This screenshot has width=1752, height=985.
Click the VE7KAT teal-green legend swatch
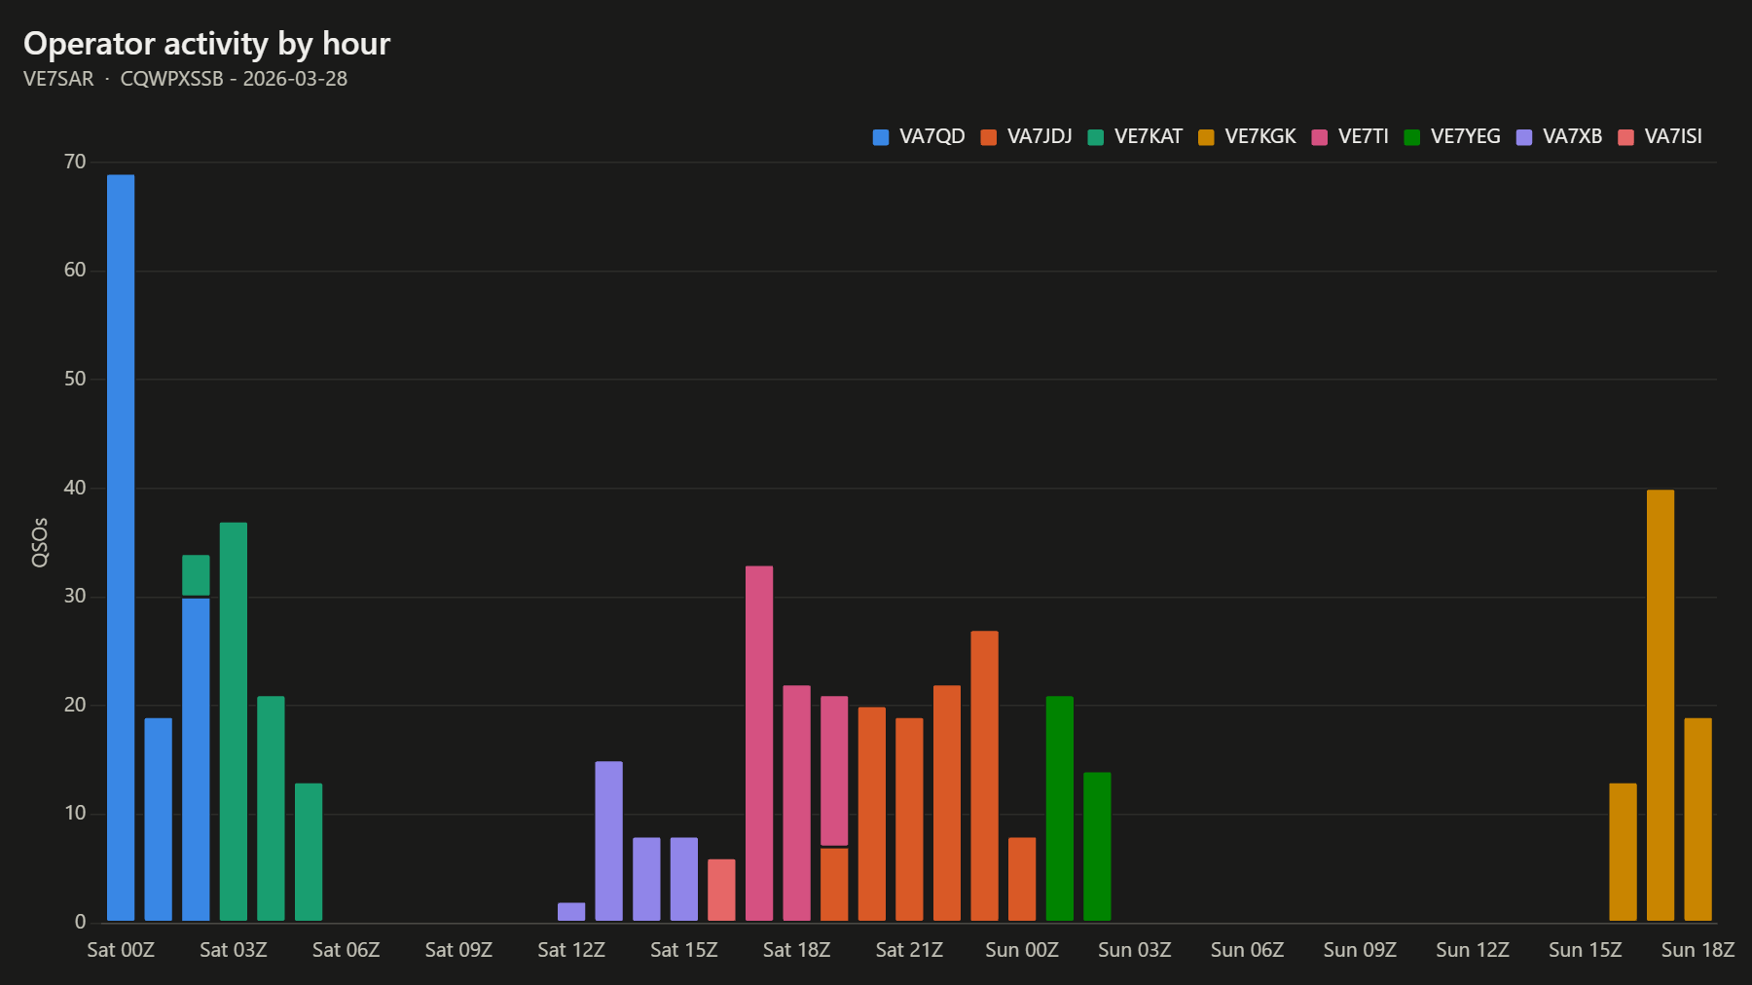click(1096, 137)
